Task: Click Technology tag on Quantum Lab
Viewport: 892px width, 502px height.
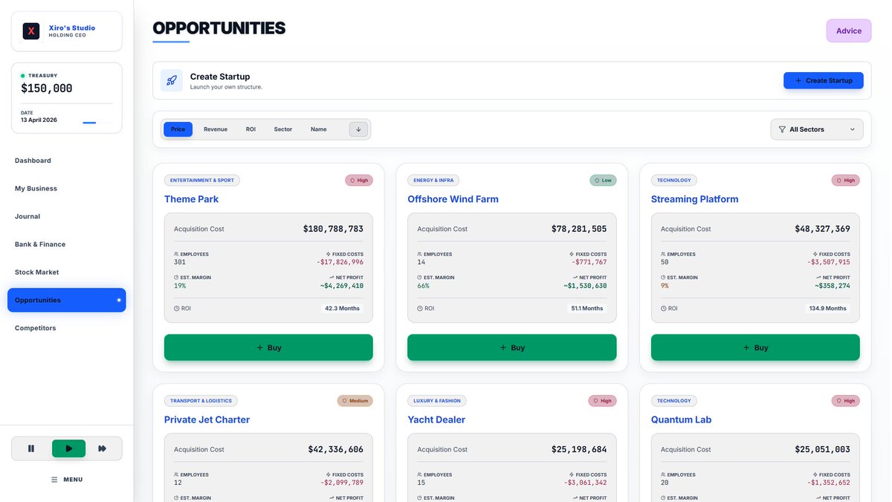Action: pos(674,401)
